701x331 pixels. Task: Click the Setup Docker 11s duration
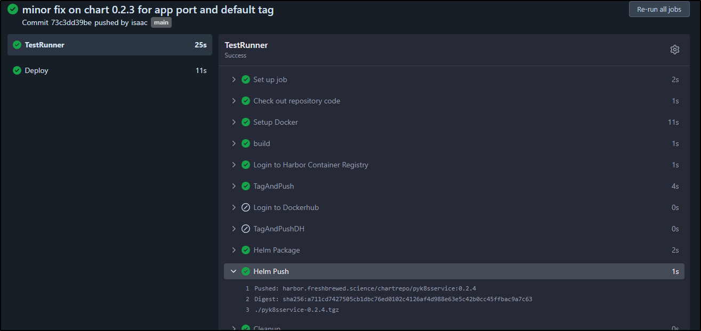pyautogui.click(x=673, y=122)
